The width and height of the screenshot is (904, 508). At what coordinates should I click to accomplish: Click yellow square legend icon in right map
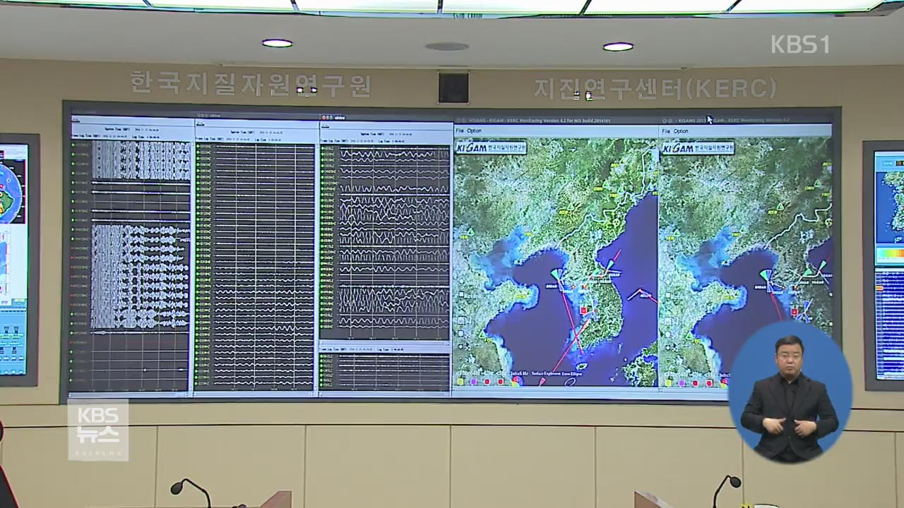668,382
